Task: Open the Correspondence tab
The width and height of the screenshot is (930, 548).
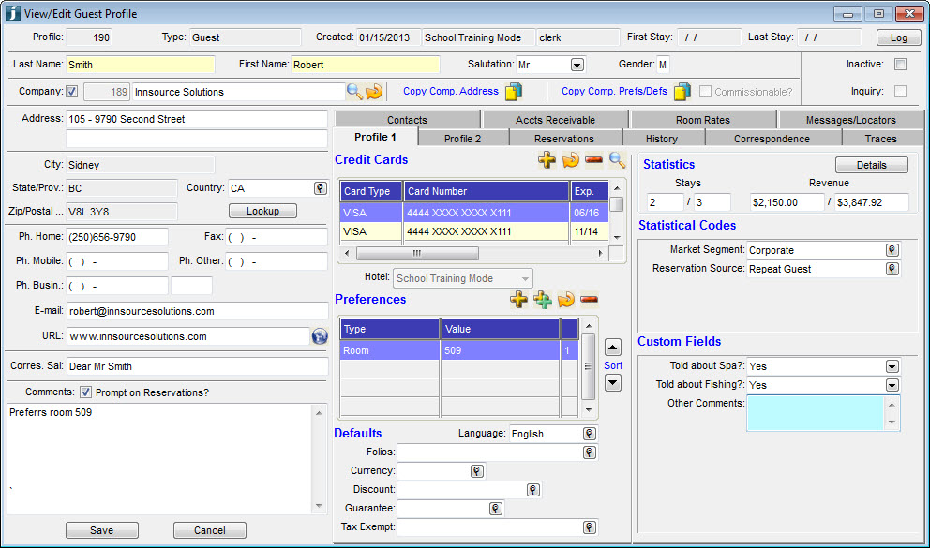Action: click(772, 138)
